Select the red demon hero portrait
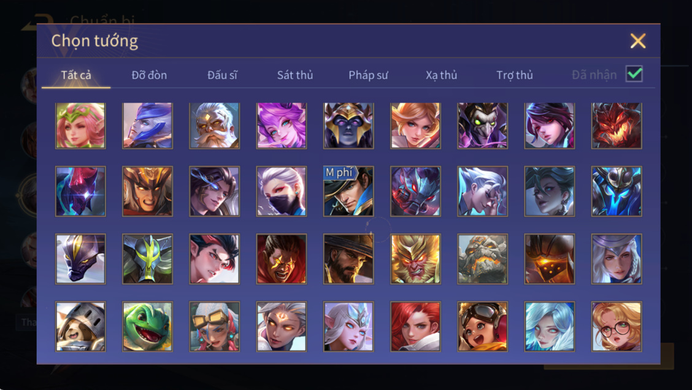 click(x=617, y=126)
